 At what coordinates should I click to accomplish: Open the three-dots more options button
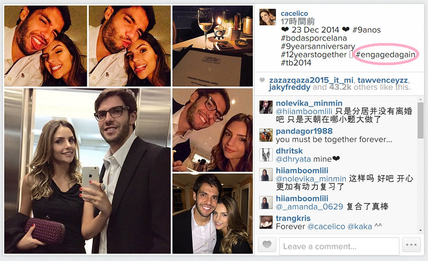411,245
